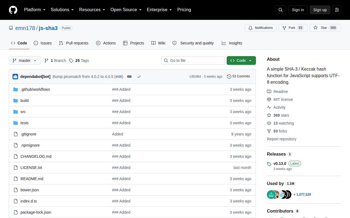350x218 pixels.
Task: Click the .github/workflows folder icon
Action: coord(16,89)
